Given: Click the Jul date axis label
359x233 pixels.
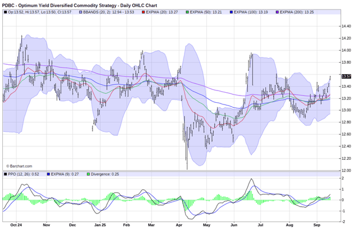Looking at the screenshot, I should tap(260, 225).
